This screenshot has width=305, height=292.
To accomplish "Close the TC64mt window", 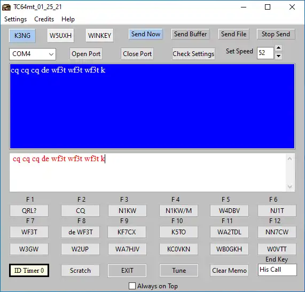I will coord(292,7).
